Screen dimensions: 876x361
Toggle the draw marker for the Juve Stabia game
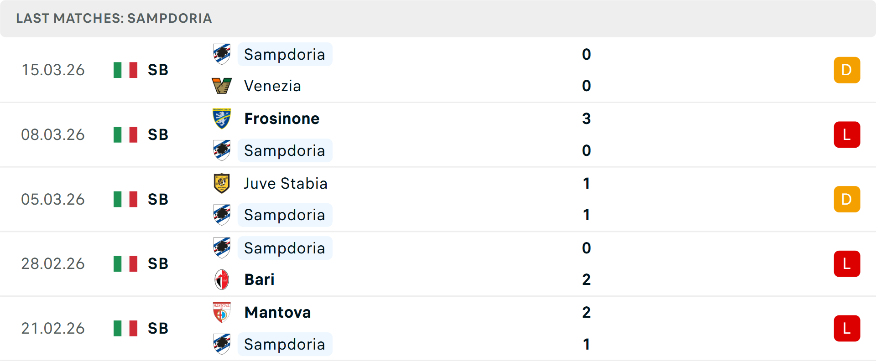(847, 199)
